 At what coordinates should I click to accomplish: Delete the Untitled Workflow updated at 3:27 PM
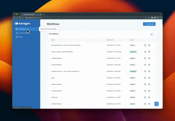click(x=149, y=58)
